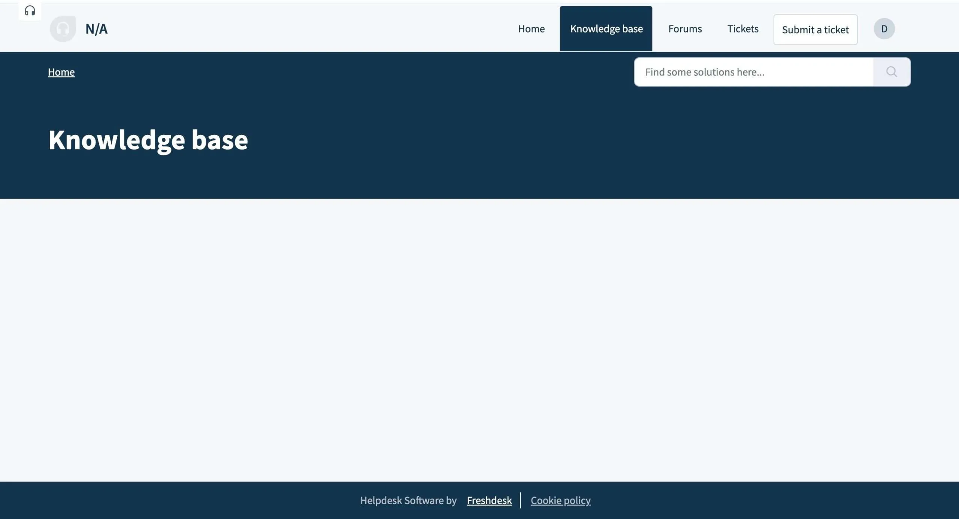Select the Knowledge base tab
959x519 pixels.
(606, 29)
